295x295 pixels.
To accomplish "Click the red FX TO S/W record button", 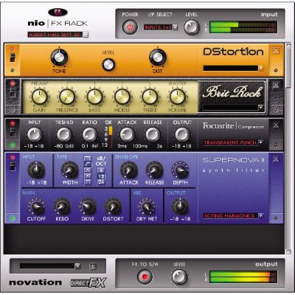I will 145,277.
